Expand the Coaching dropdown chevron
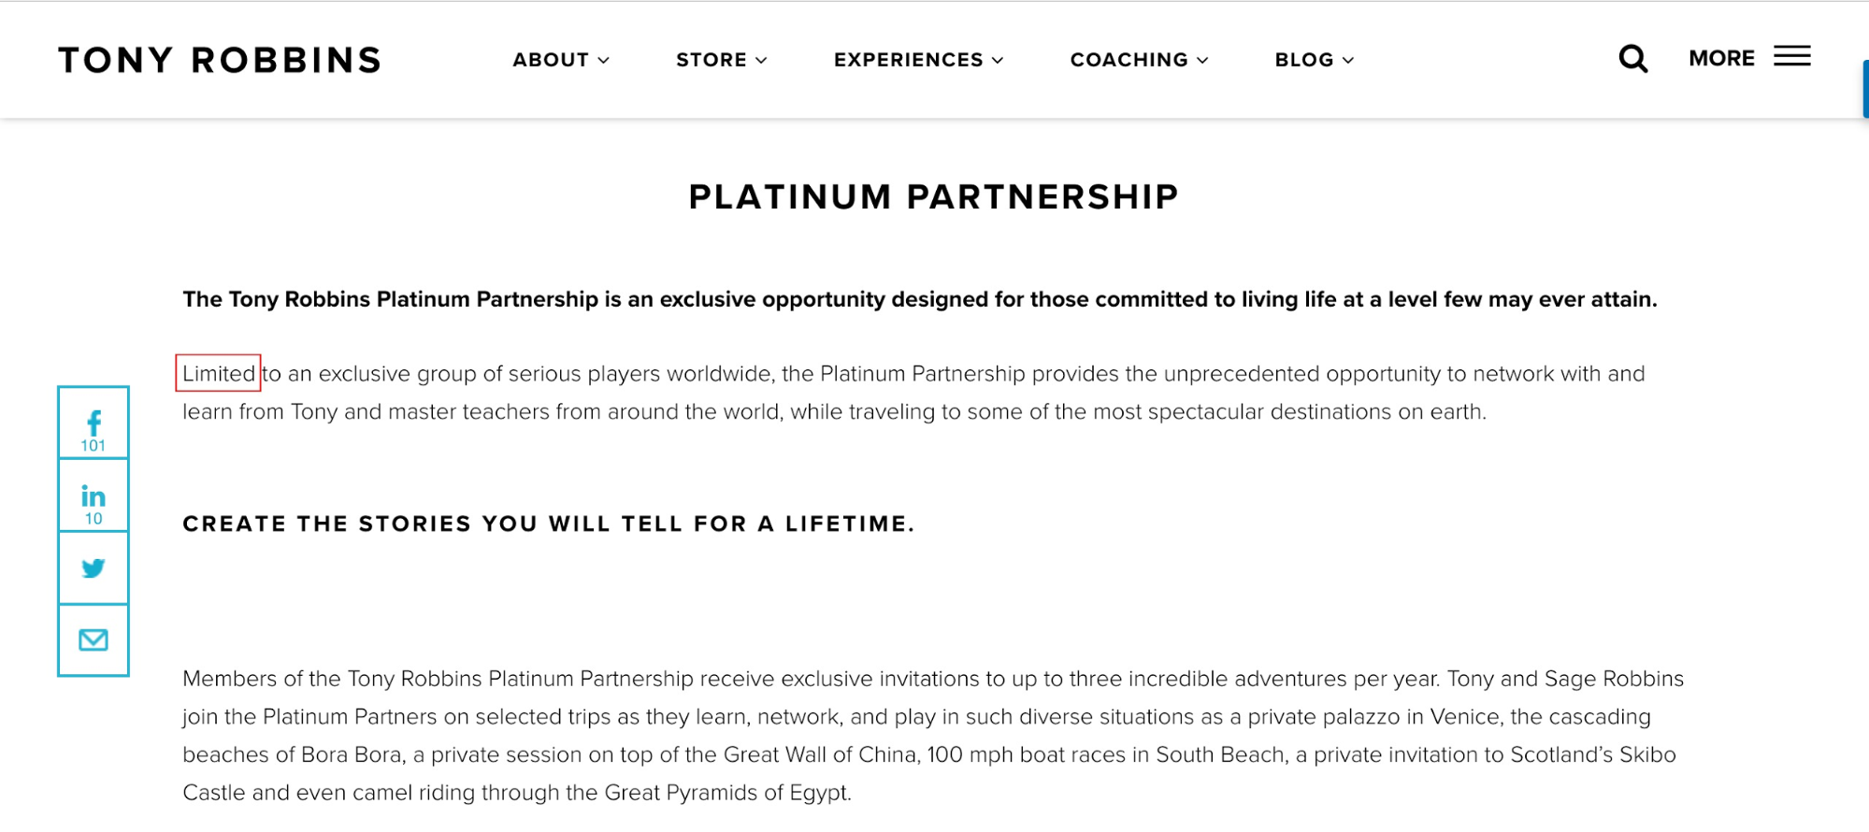 tap(1202, 60)
